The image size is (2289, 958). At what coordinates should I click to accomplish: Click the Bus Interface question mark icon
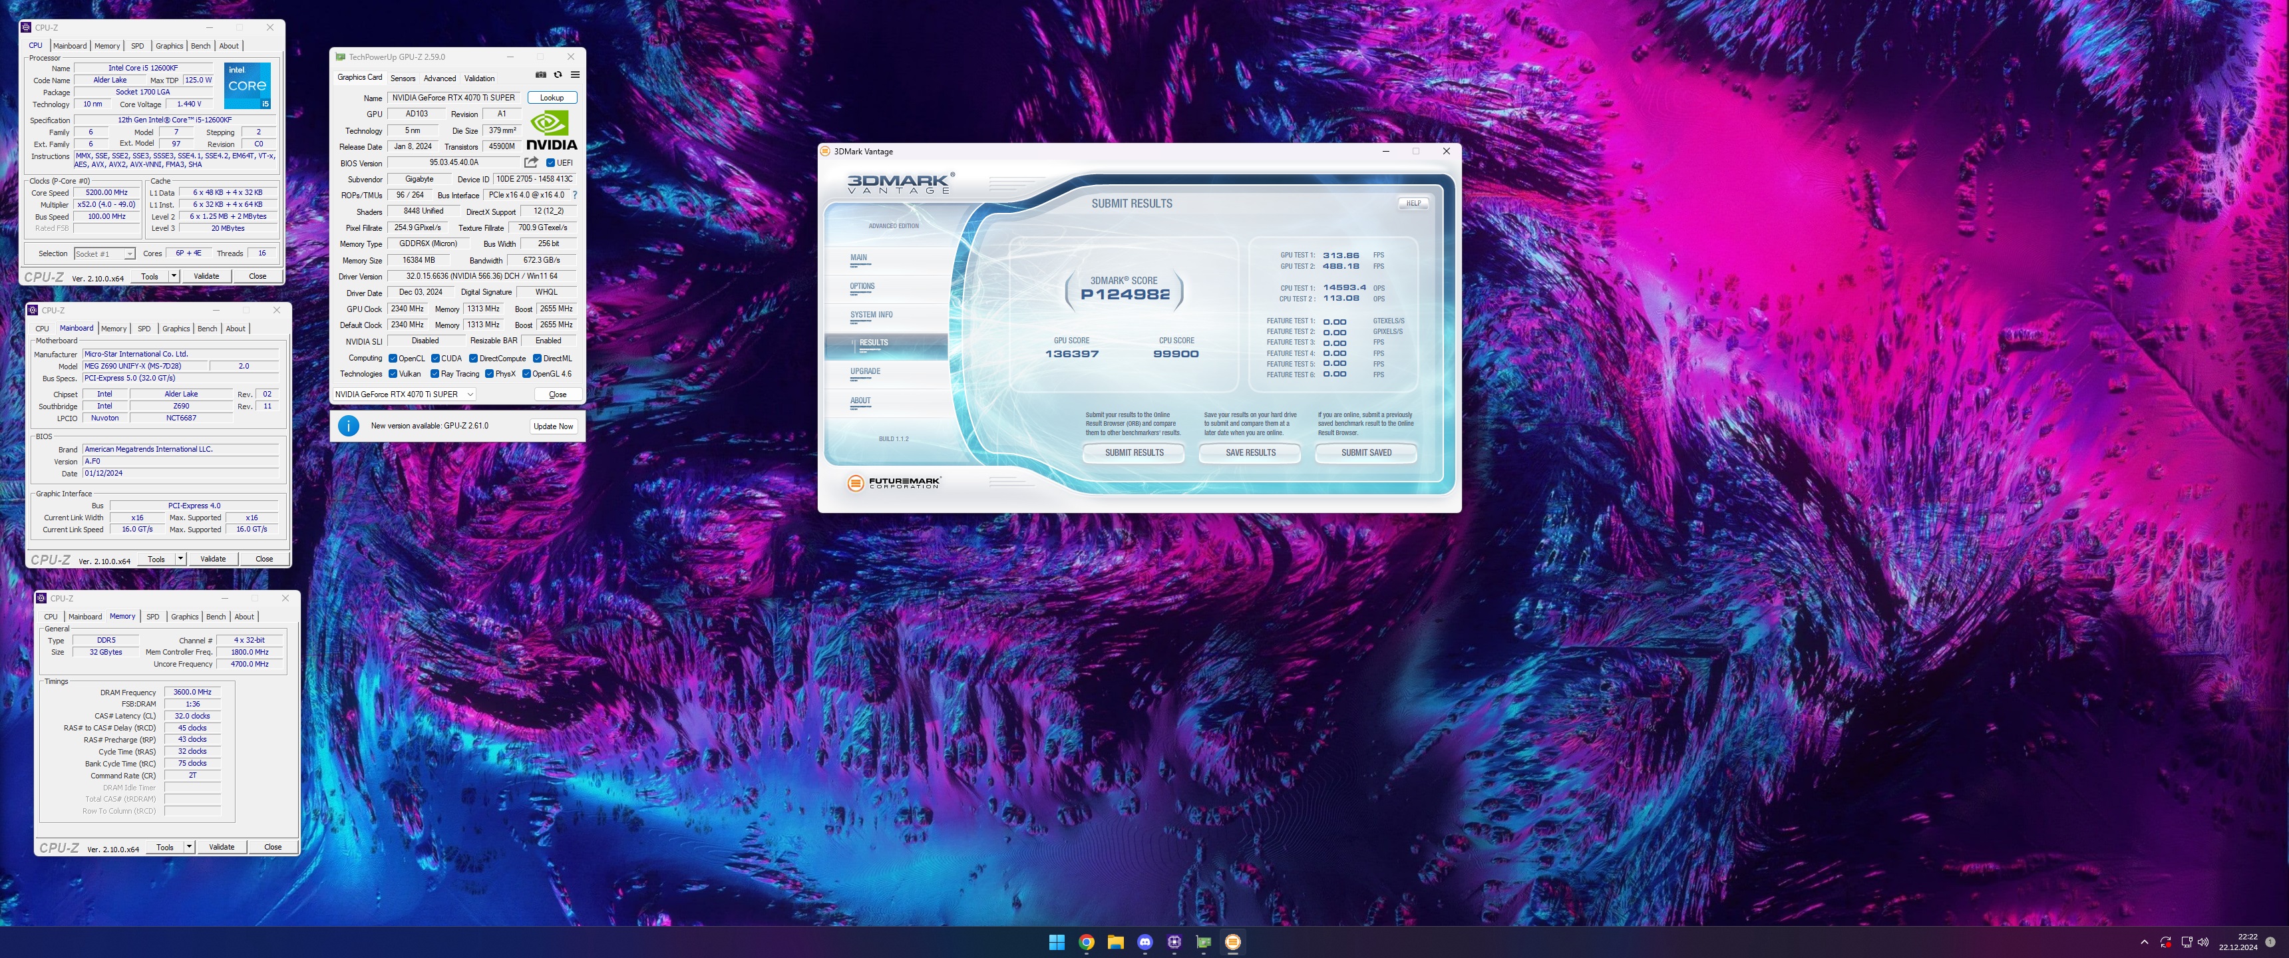(x=575, y=195)
